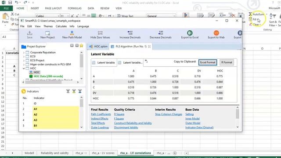Expand Higer-order constructs in PLS-SEM project

click(x=24, y=65)
